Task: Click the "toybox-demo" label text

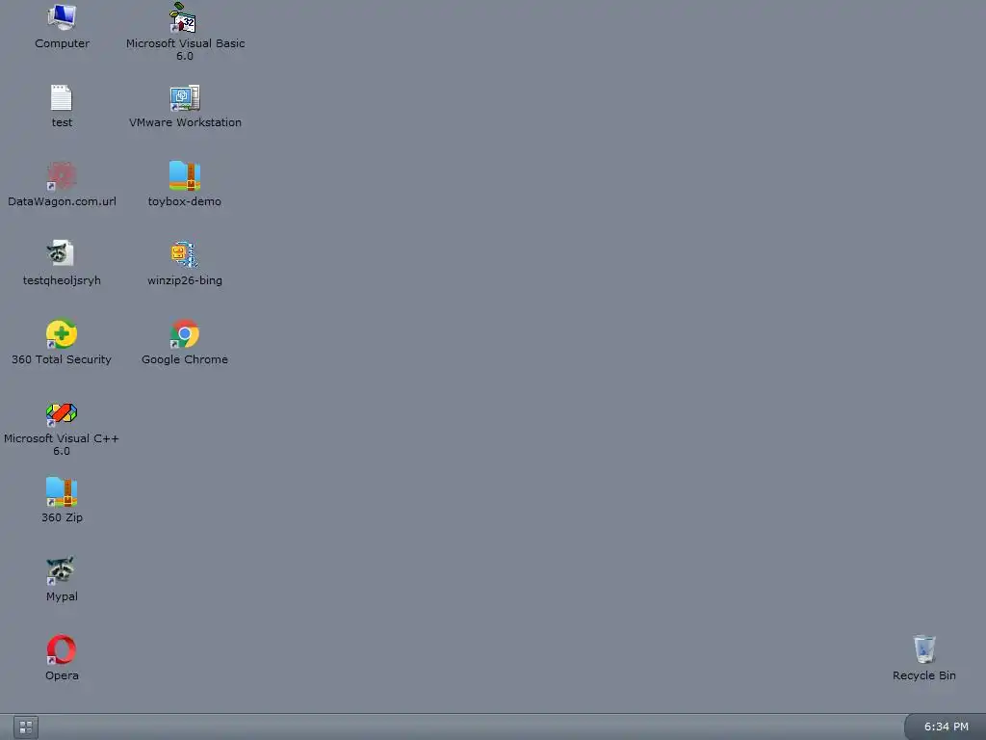Action: (x=184, y=201)
